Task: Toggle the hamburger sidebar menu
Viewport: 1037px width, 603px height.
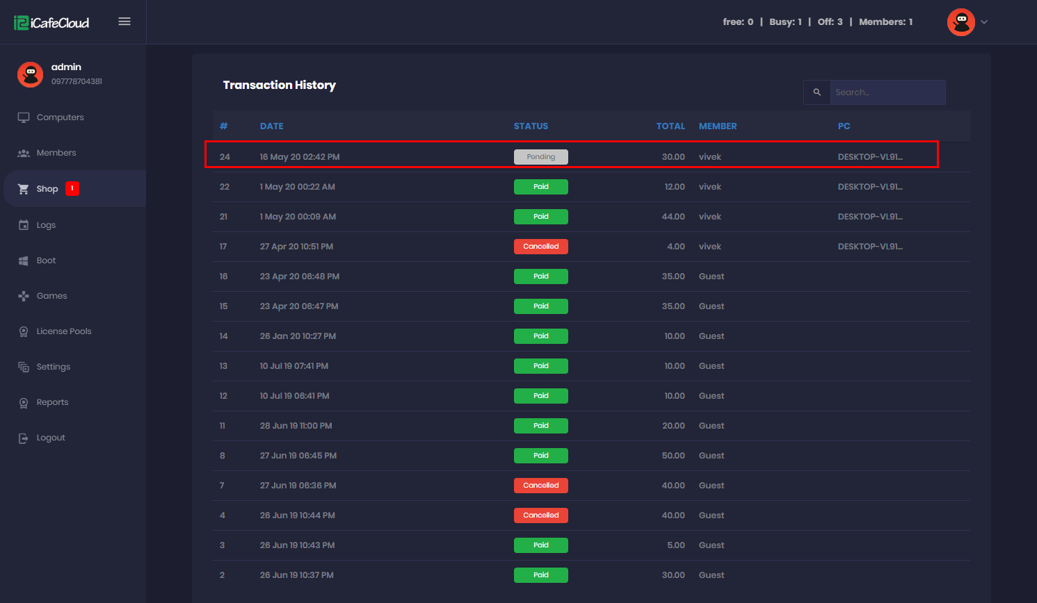Action: (x=124, y=22)
